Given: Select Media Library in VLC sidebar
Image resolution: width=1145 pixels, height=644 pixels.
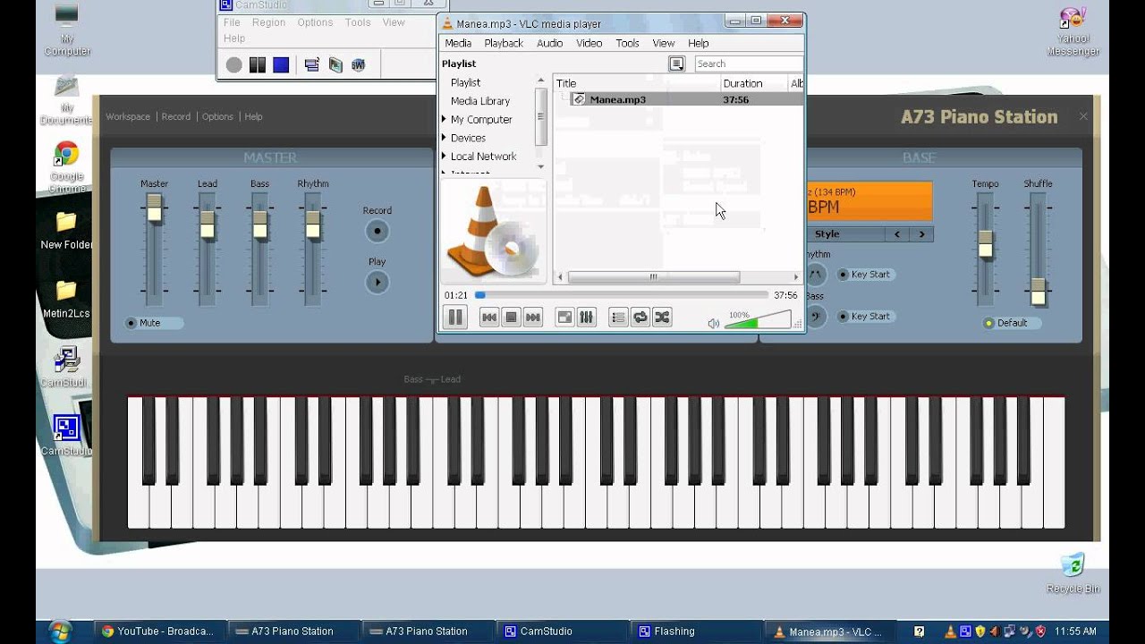Looking at the screenshot, I should point(480,101).
